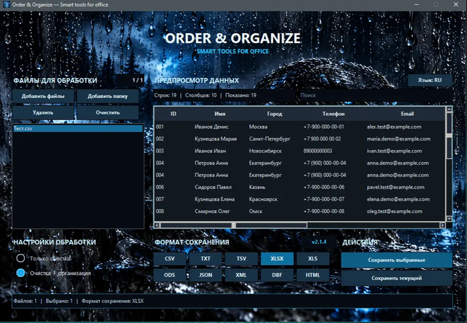This screenshot has height=323, width=467.
Task: Click the status bar Формат сохранения: XLSX text
Action: click(113, 301)
